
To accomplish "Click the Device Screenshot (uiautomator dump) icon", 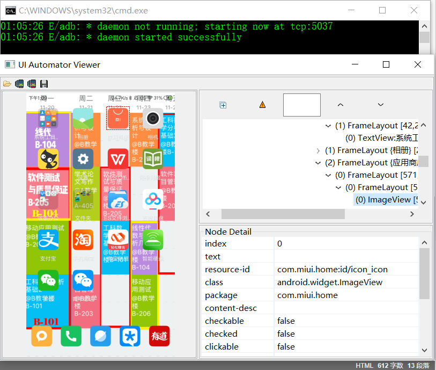I will (x=19, y=84).
